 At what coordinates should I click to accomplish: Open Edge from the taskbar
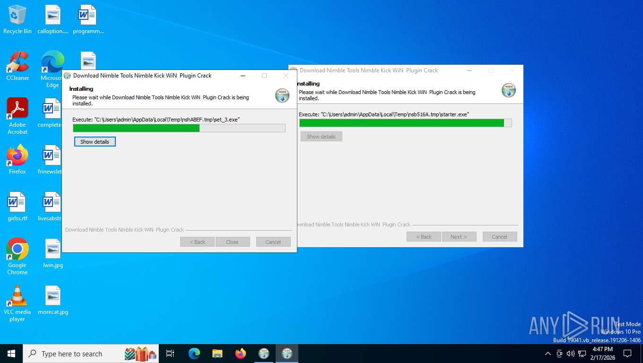coord(194,354)
